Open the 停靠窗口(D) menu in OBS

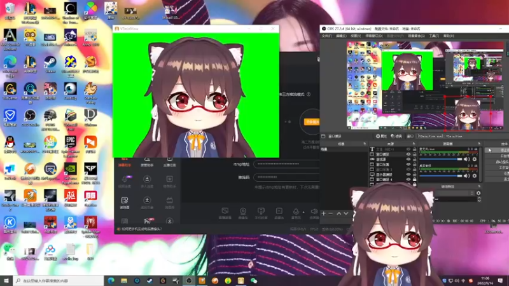(x=374, y=36)
